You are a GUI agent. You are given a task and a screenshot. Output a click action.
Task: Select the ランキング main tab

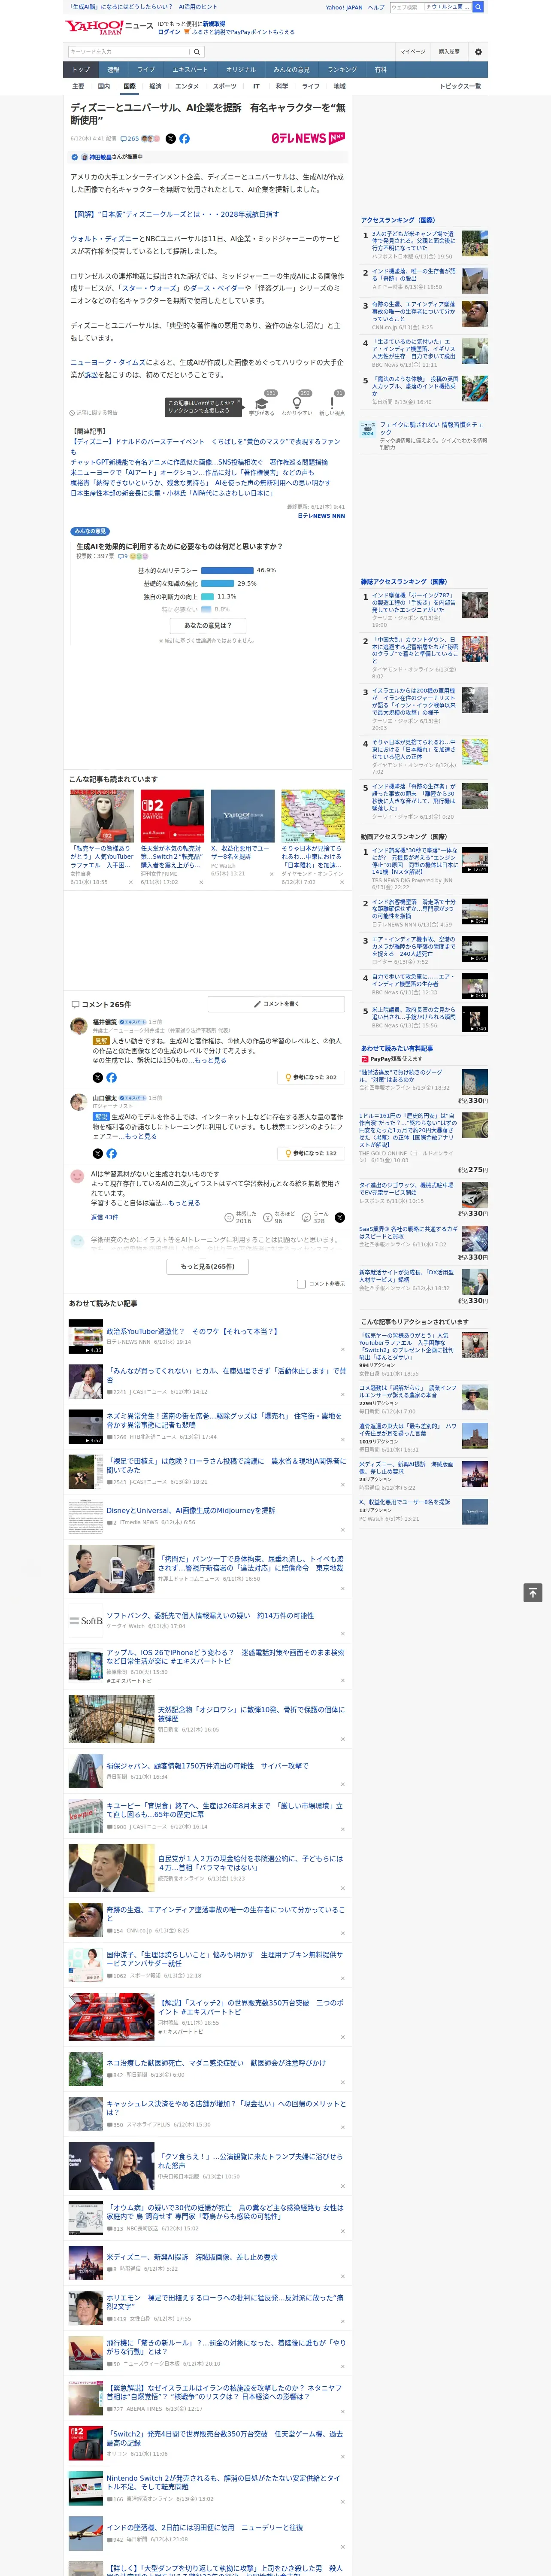click(x=342, y=70)
